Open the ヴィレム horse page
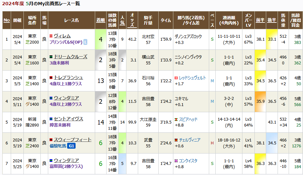This screenshot has height=175, width=303. pos(62,36)
